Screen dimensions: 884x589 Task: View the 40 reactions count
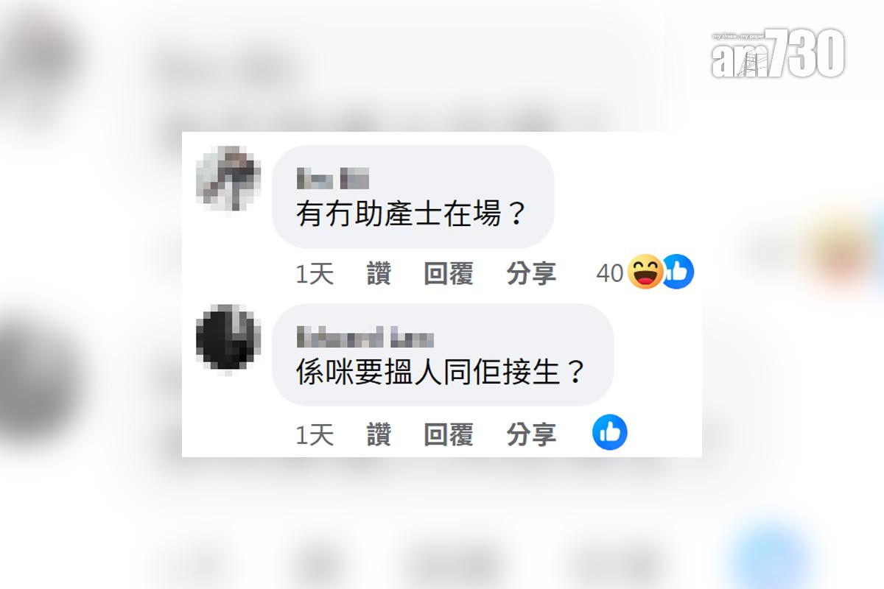(x=610, y=274)
